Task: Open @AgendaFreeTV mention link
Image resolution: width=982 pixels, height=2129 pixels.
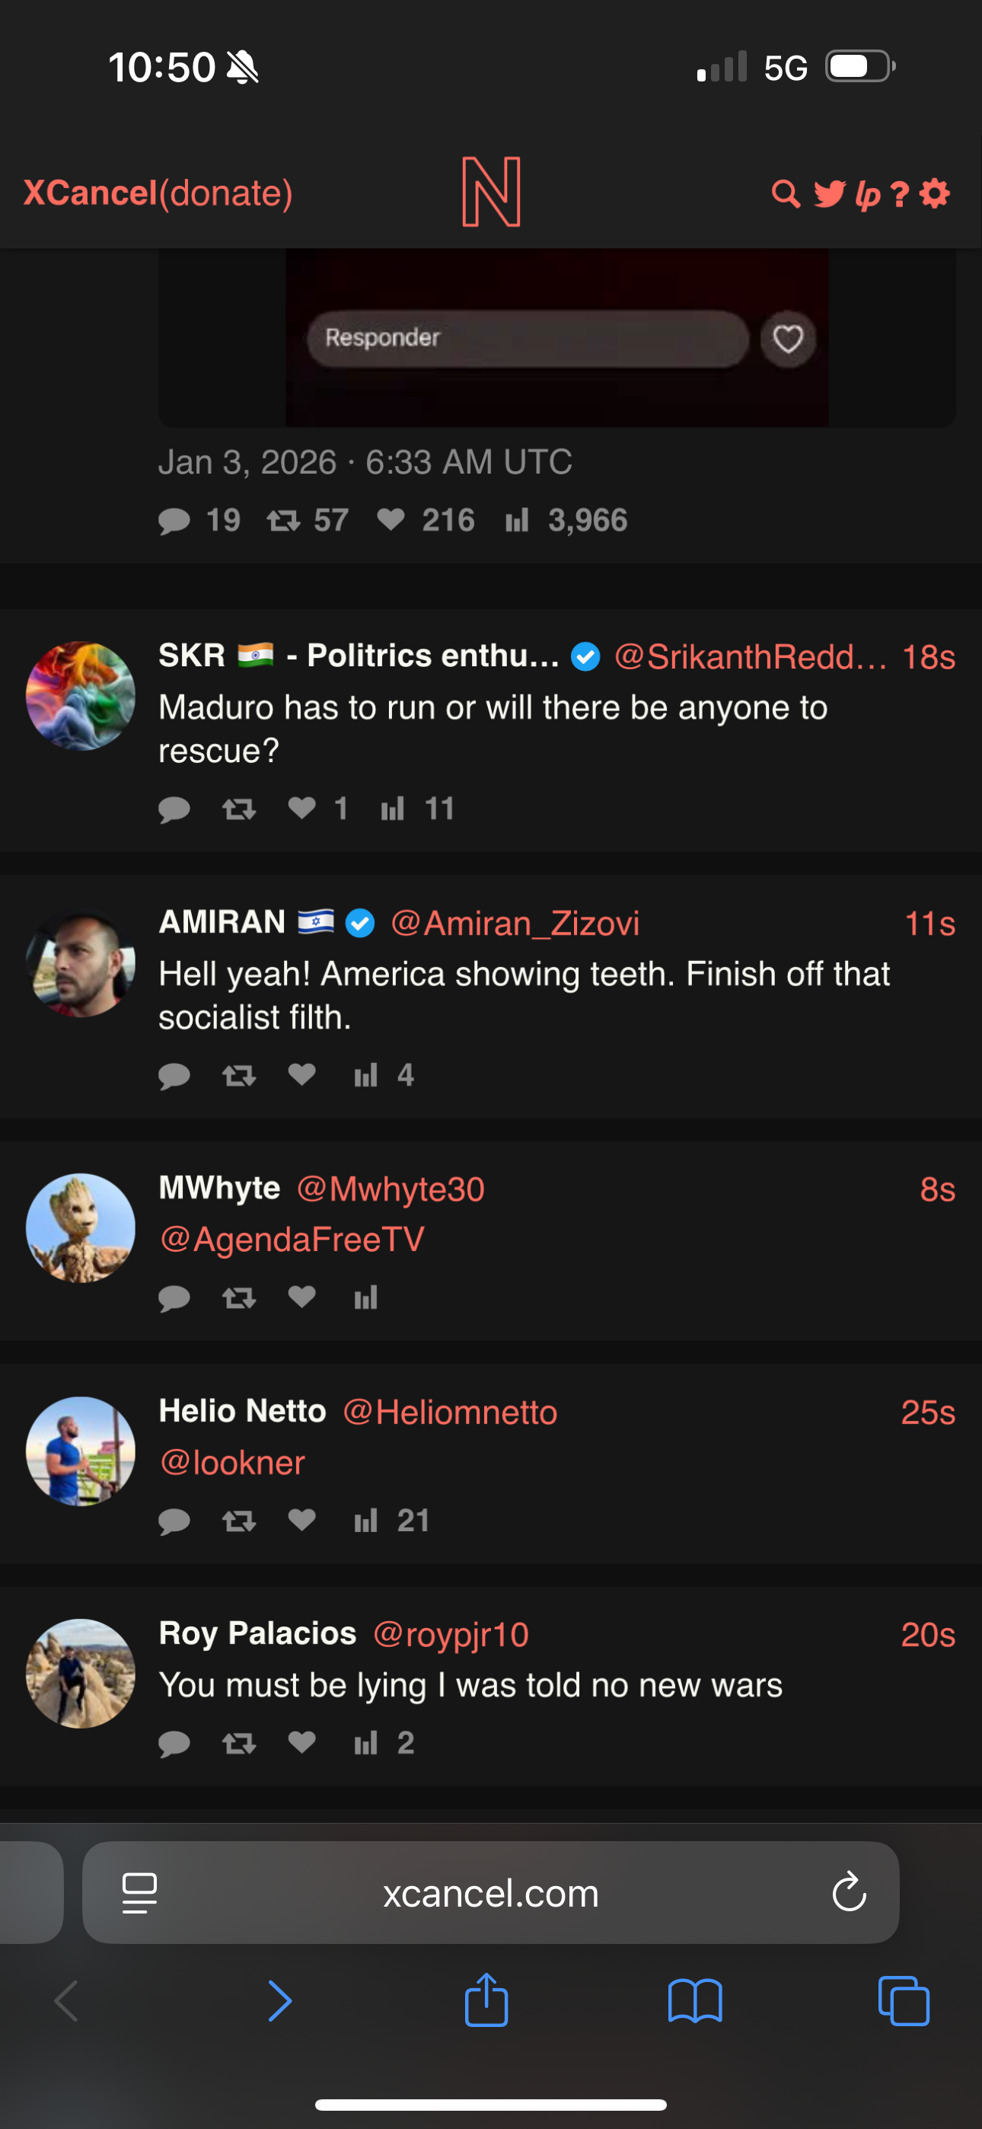Action: [292, 1239]
